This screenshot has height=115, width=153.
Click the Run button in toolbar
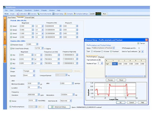tap(104, 14)
